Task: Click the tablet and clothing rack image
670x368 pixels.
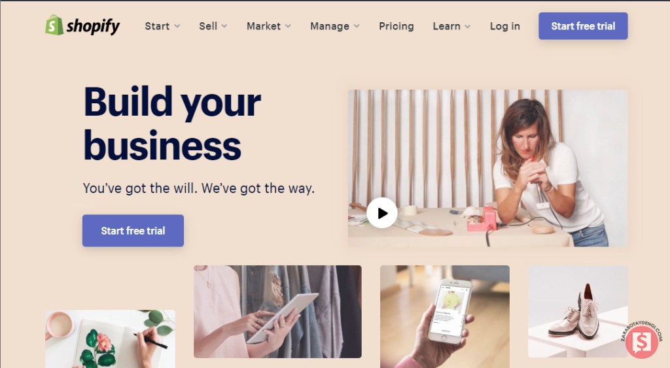Action: [277, 312]
